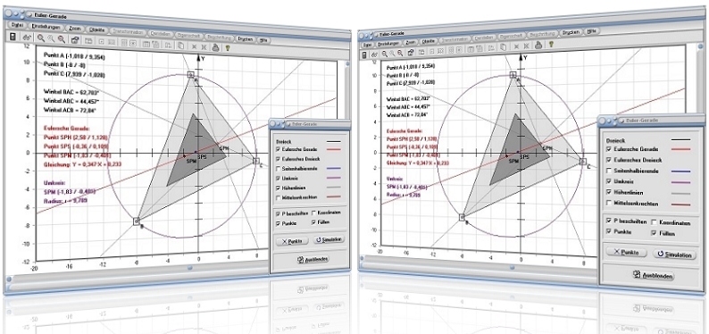Open Hilfe menu in left window

click(x=263, y=39)
